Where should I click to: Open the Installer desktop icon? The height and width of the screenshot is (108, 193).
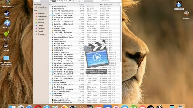tap(186, 15)
